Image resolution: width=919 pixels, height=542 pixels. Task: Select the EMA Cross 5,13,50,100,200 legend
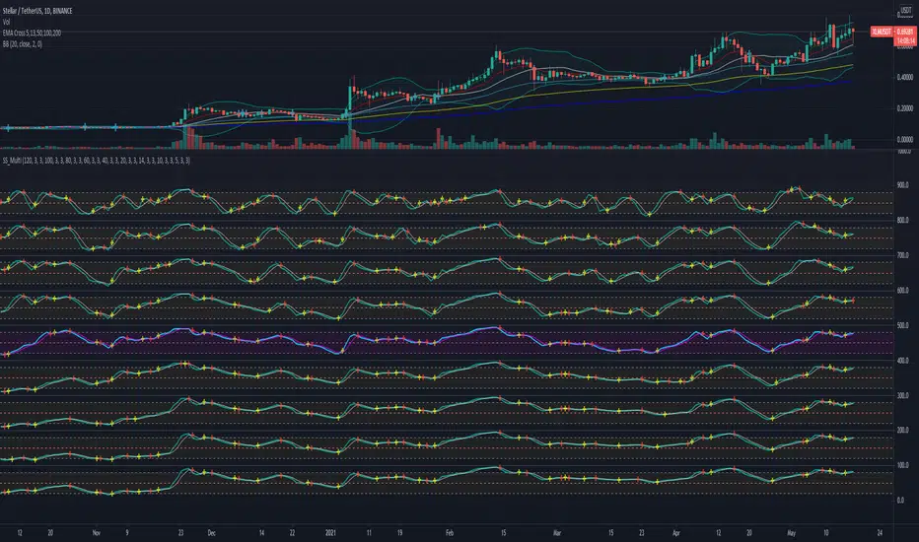(32, 33)
